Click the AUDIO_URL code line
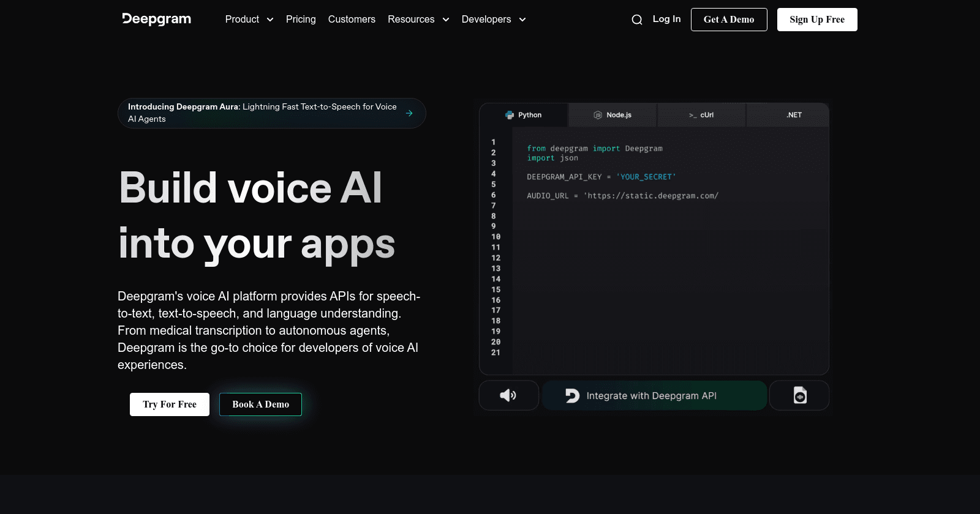The image size is (980, 514). (x=622, y=196)
